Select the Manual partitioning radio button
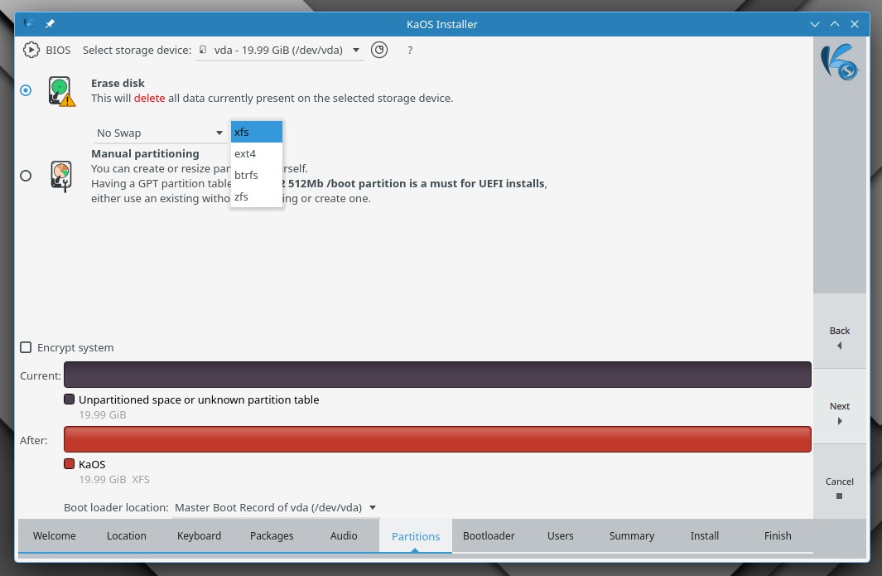The height and width of the screenshot is (576, 882). (26, 176)
